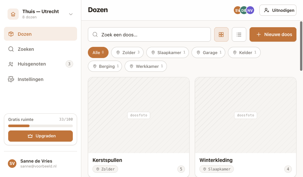Click the pin icon on Kelder chip

click(x=235, y=52)
